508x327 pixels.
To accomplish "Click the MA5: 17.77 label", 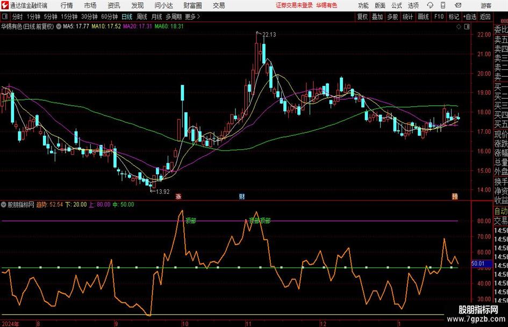I will tap(76, 26).
